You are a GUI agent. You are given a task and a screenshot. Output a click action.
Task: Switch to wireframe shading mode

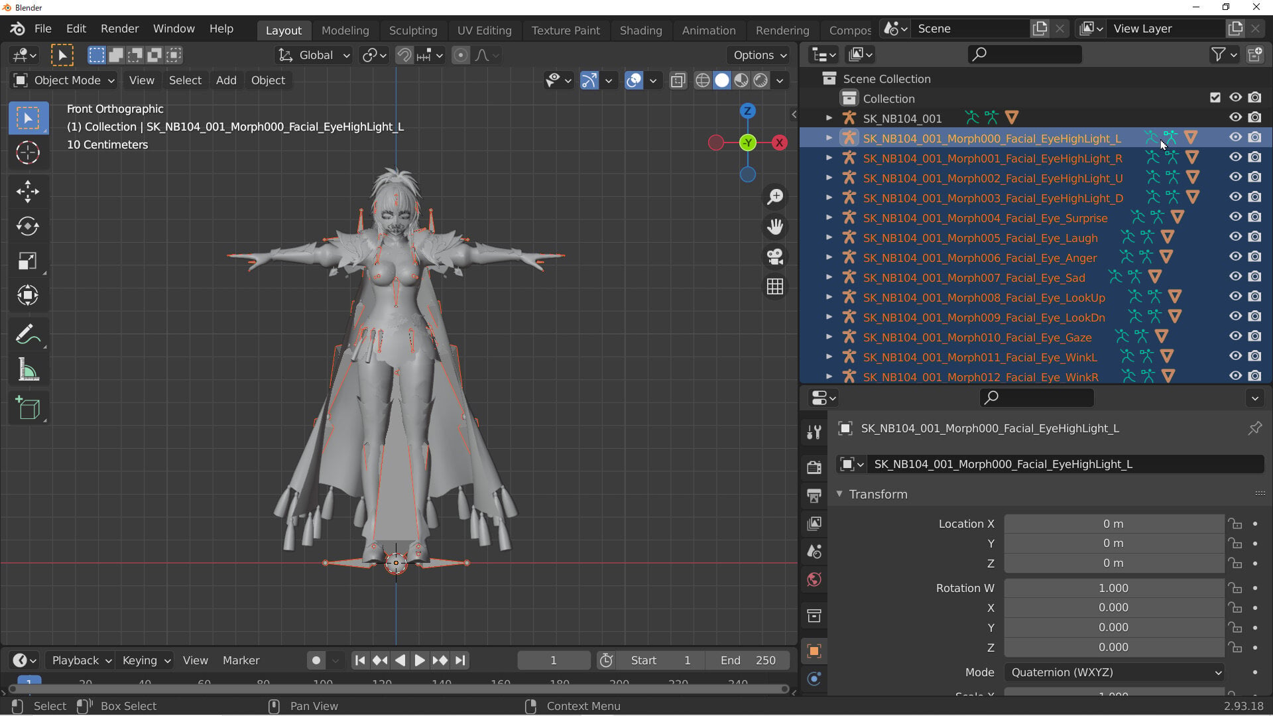[702, 81]
